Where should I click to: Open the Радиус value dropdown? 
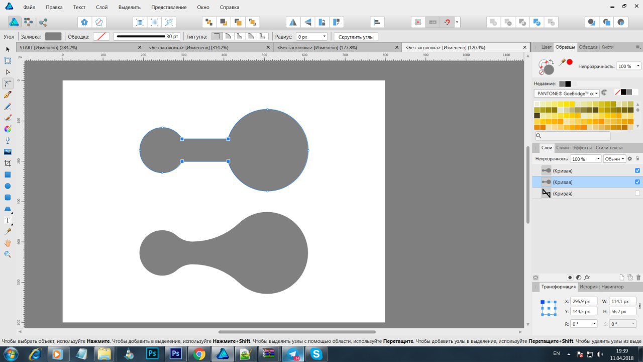point(324,37)
